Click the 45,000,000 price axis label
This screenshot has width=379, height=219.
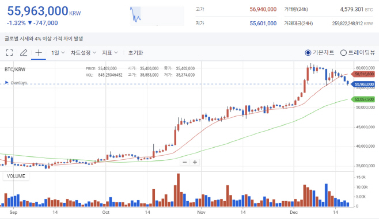365,127
